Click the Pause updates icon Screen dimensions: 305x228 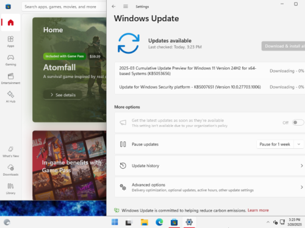point(123,144)
